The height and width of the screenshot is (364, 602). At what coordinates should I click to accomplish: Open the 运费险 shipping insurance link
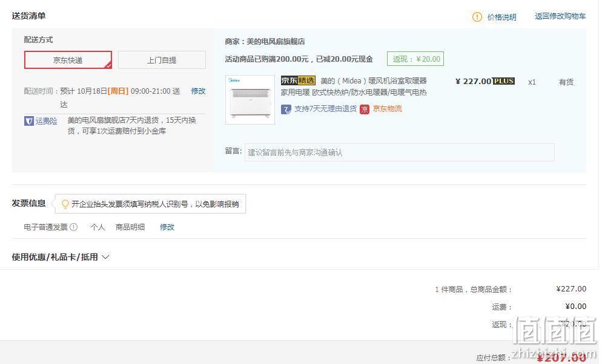[x=47, y=121]
